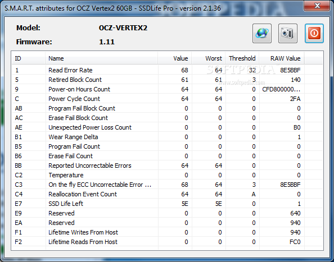Click RAW value FC0 of Lifetime Reads
Screen dimensions: 334x262
pos(295,242)
